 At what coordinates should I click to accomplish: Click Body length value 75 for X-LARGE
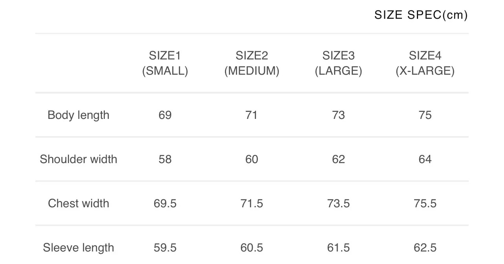pos(425,115)
